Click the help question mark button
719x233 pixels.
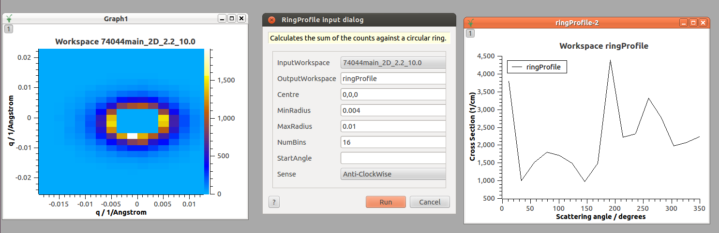(274, 202)
